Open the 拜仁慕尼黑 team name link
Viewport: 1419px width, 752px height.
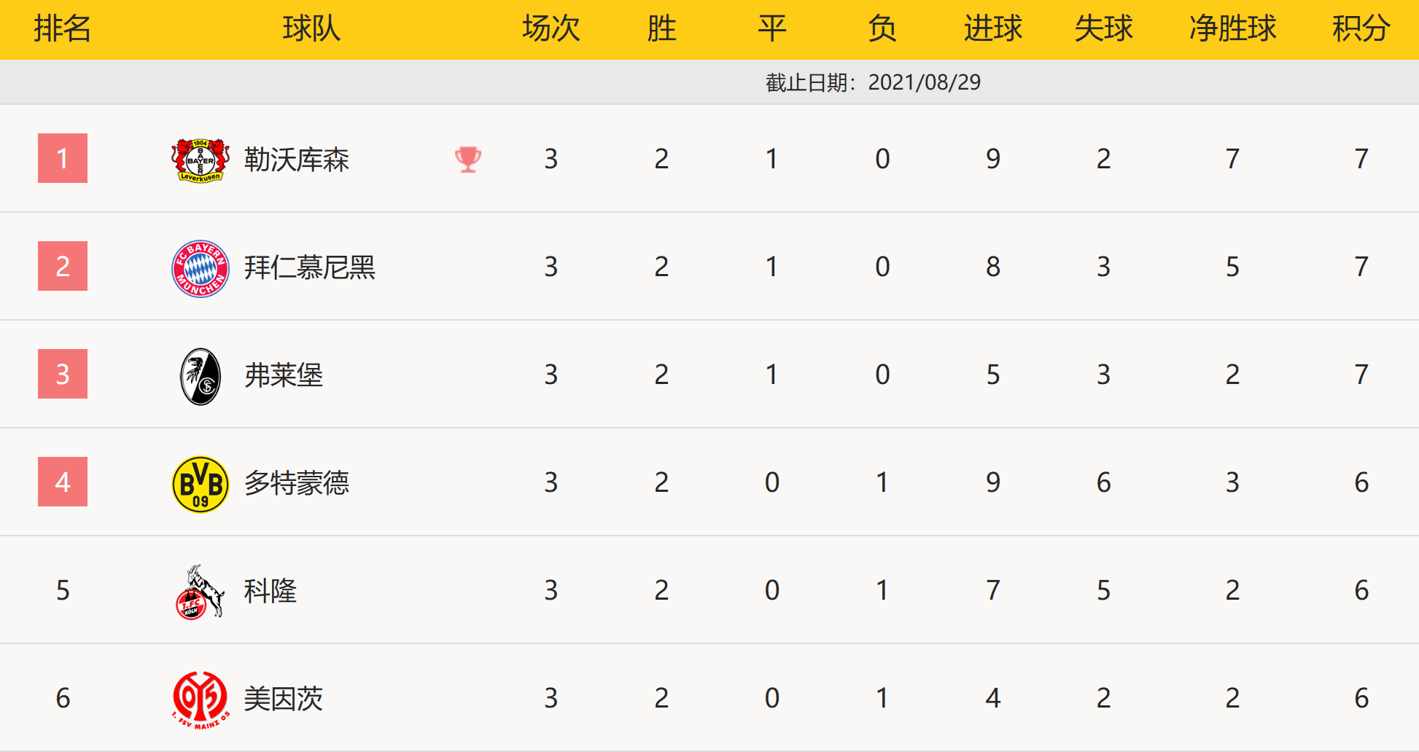click(310, 267)
